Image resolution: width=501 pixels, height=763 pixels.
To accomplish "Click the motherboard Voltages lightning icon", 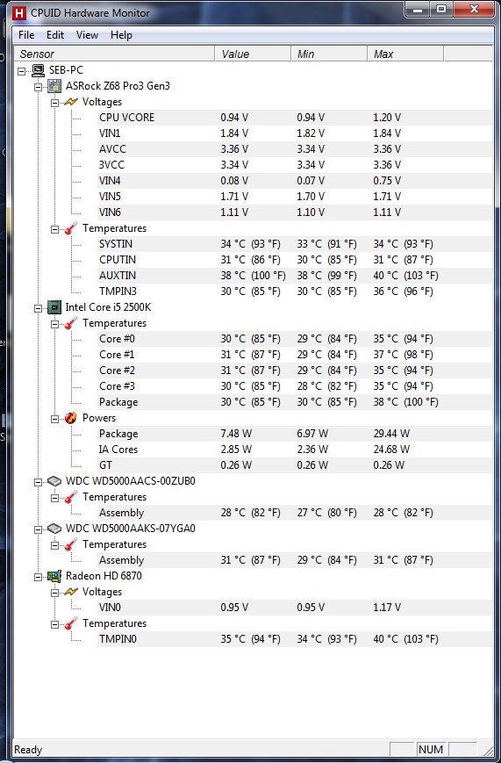I will [71, 102].
